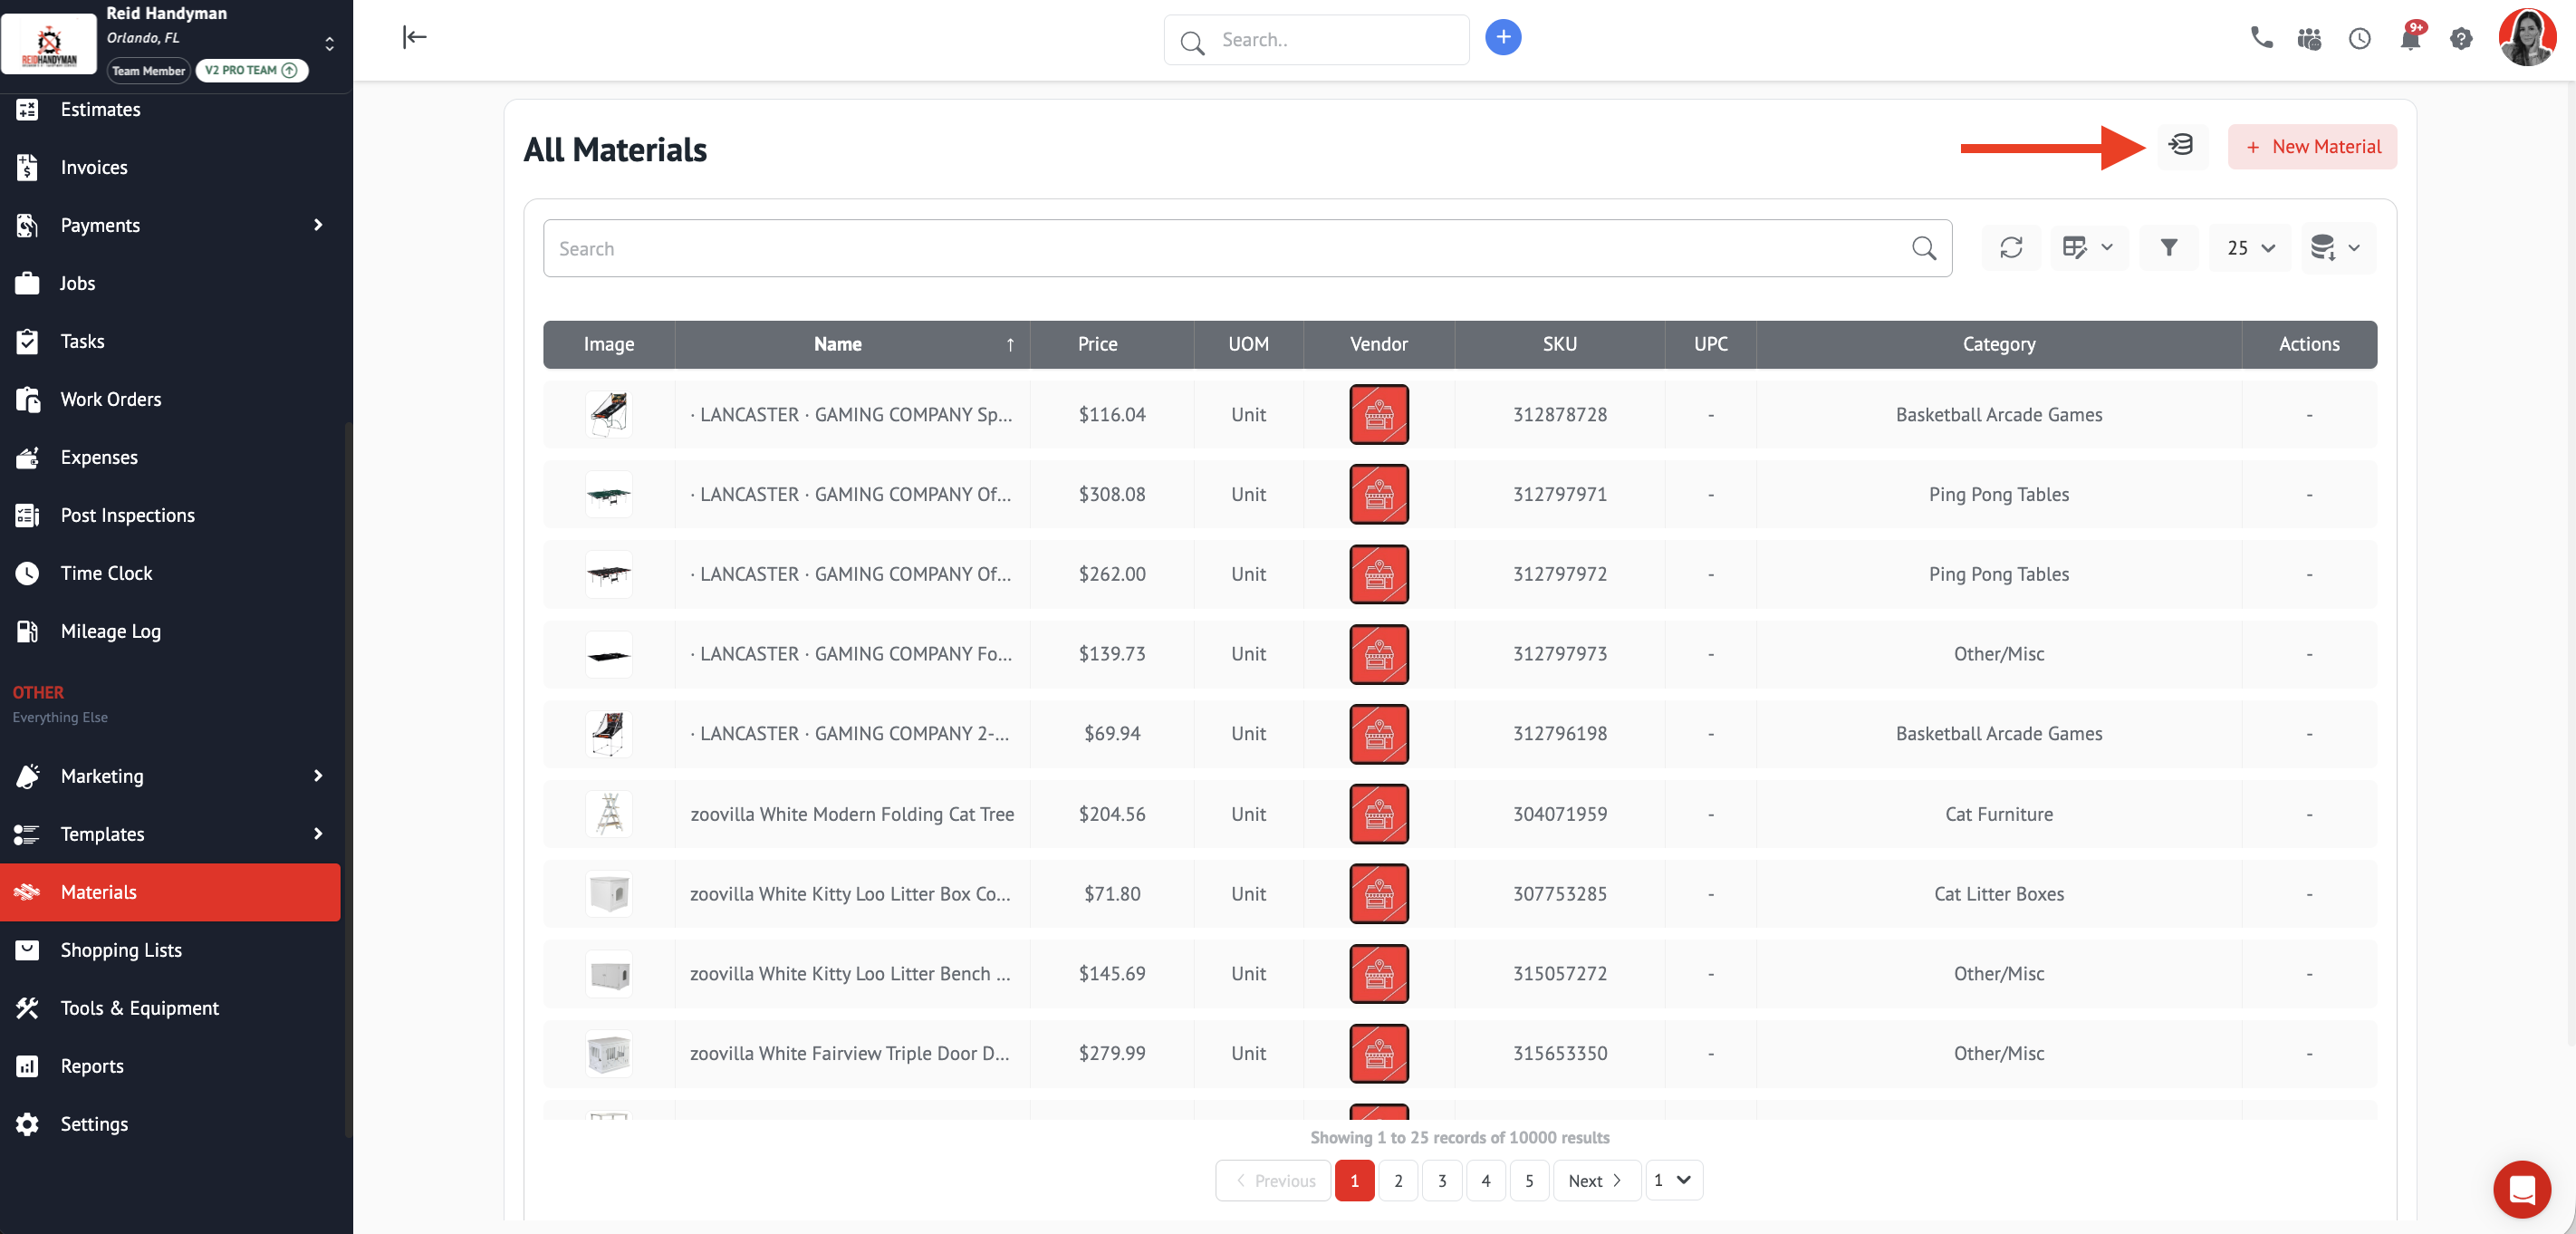Go to page 4 of materials
This screenshot has height=1234, width=2576.
coord(1485,1180)
